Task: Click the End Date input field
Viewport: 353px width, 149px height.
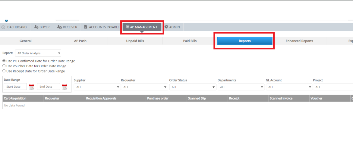Action: (x=48, y=87)
